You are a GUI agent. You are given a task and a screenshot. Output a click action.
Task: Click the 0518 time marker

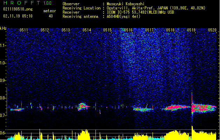[x=170, y=30]
